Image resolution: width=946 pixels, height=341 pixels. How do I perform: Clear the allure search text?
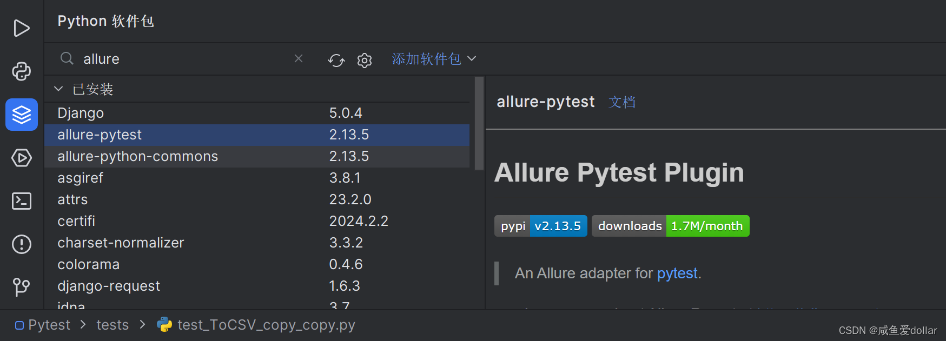(299, 58)
